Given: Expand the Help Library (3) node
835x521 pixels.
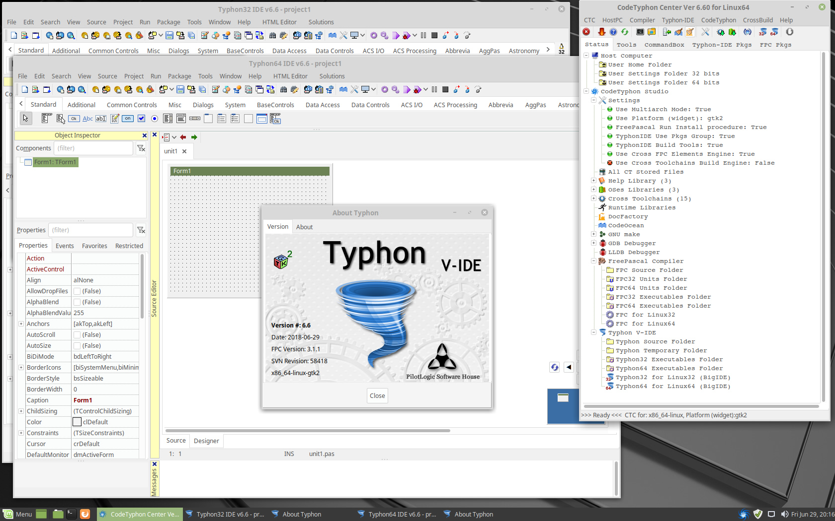Looking at the screenshot, I should click(593, 181).
